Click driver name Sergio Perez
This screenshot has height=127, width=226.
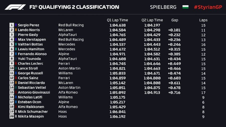tap(28, 25)
